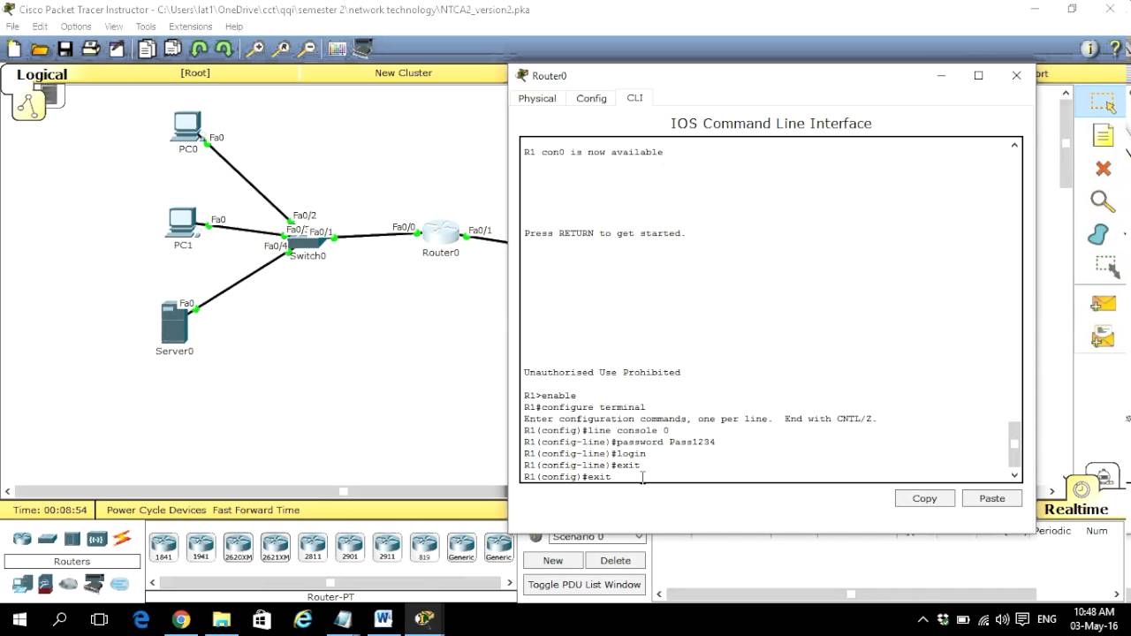Open the Activity Wizard toolbar icon

(116, 49)
